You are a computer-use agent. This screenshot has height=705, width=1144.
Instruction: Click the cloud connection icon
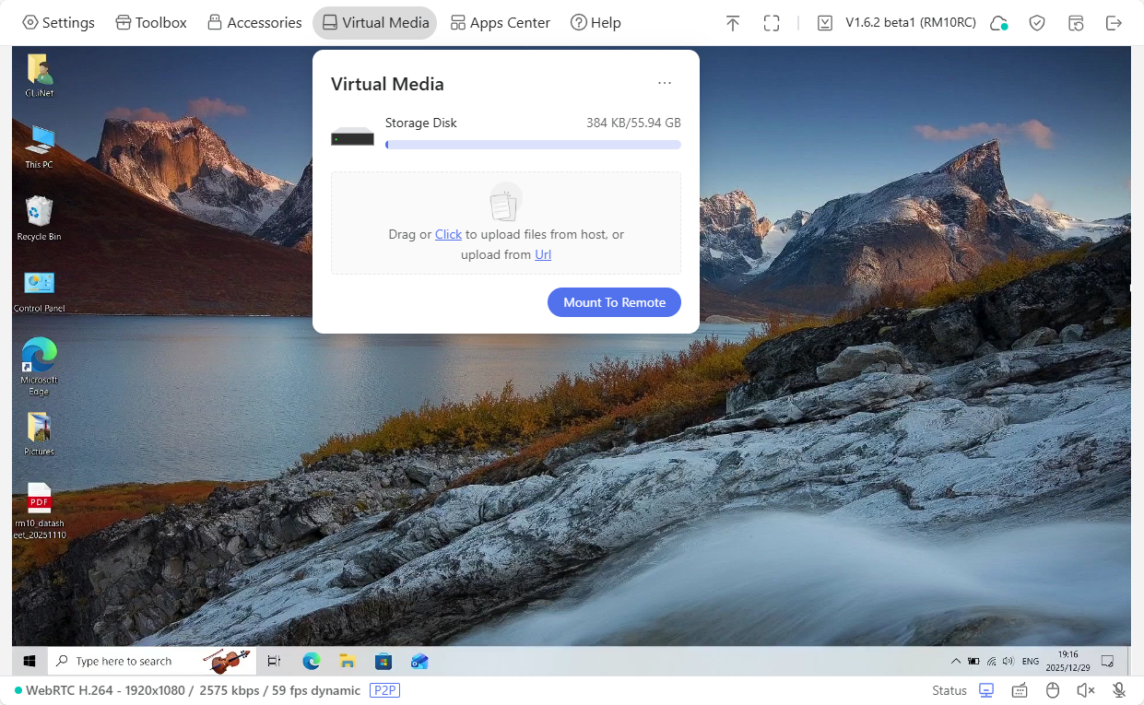click(998, 22)
